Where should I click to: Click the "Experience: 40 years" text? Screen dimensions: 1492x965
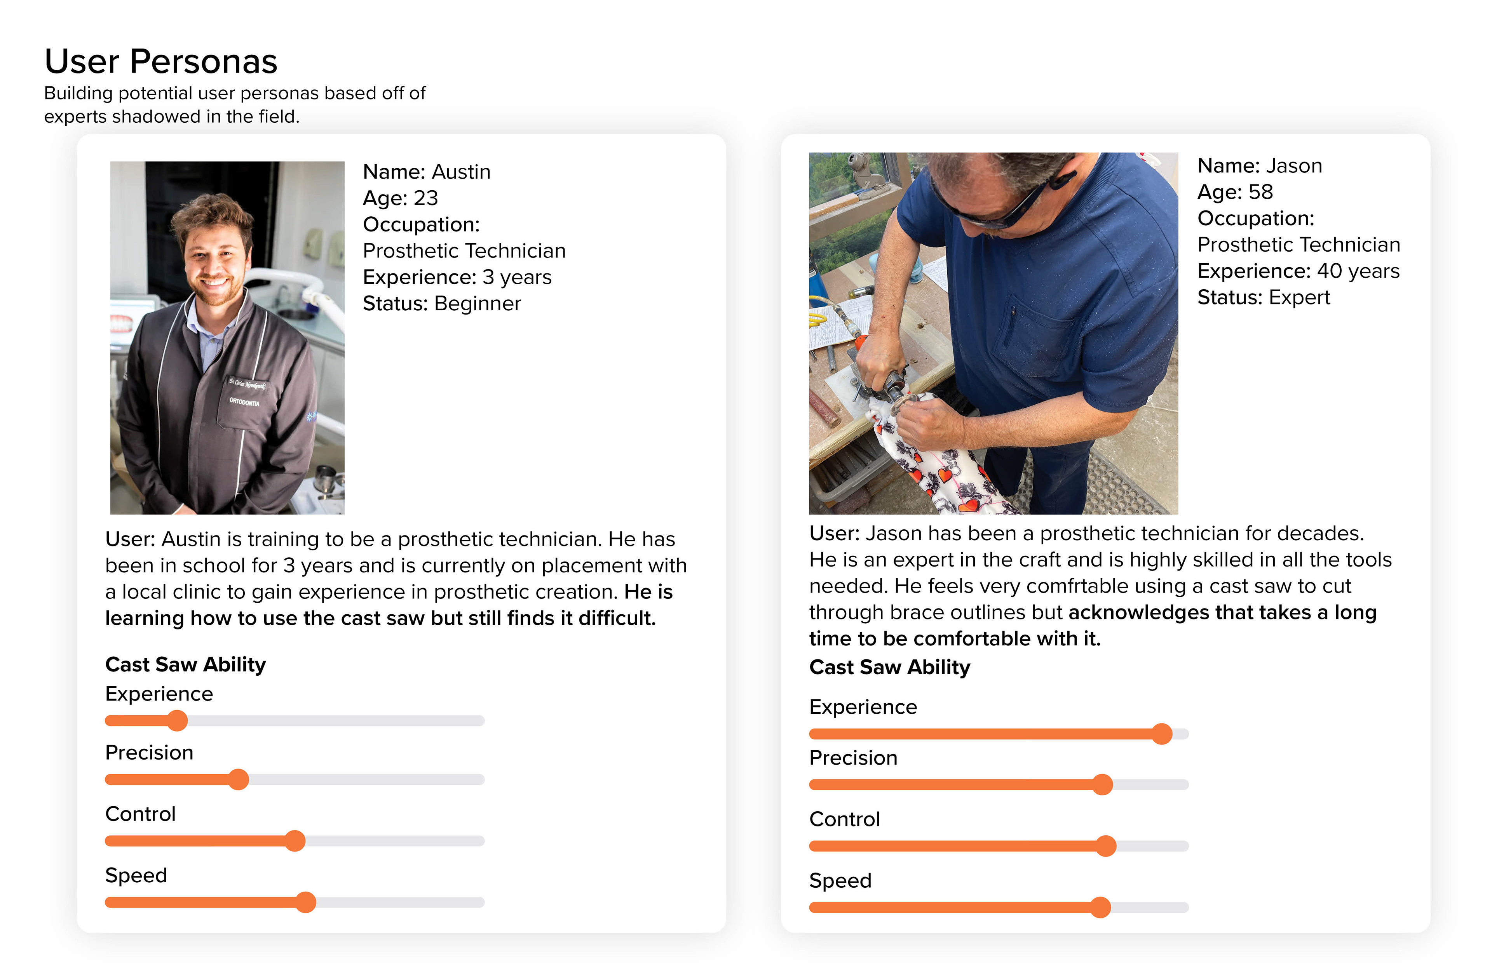coord(1298,271)
